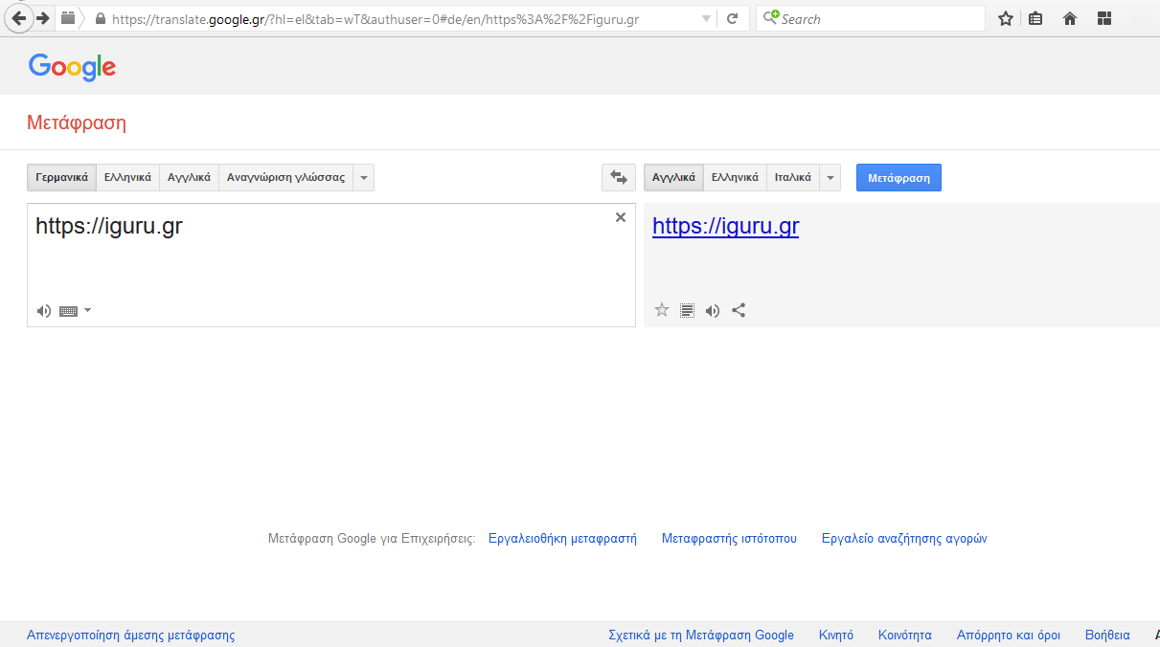The image size is (1160, 647).
Task: Open the Κοινότητα footer link
Action: (x=905, y=636)
